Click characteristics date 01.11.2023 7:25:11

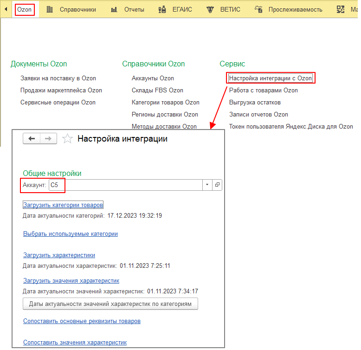click(x=145, y=266)
